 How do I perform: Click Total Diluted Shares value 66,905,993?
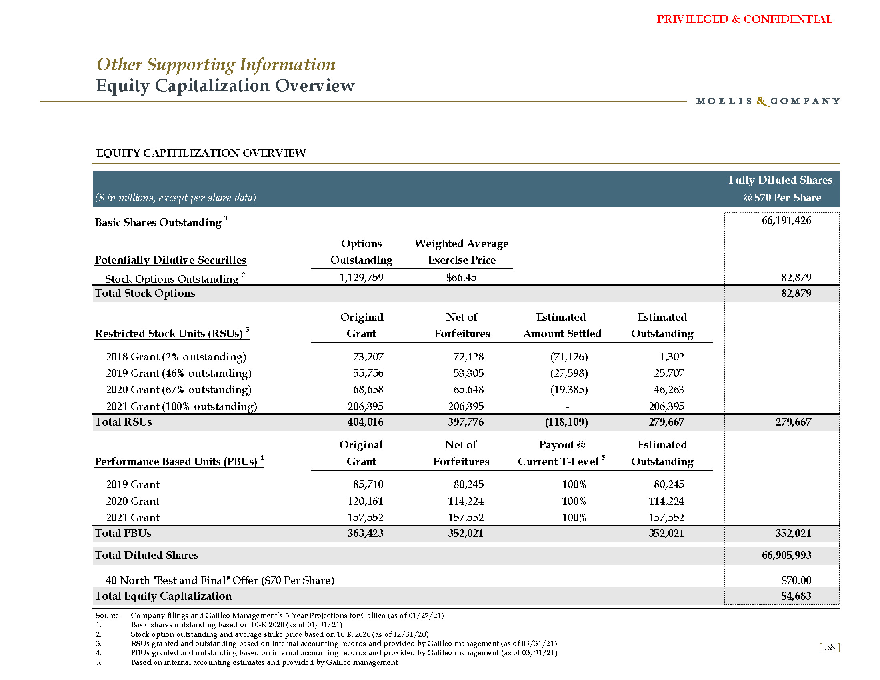786,555
